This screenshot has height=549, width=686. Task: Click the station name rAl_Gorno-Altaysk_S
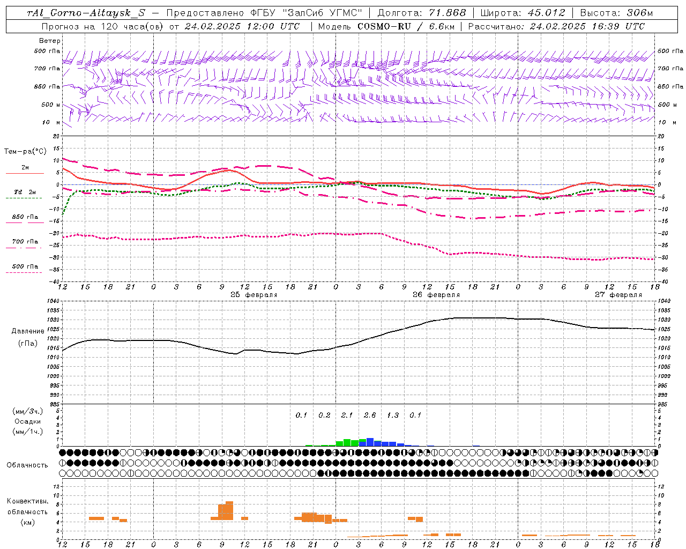click(x=86, y=13)
